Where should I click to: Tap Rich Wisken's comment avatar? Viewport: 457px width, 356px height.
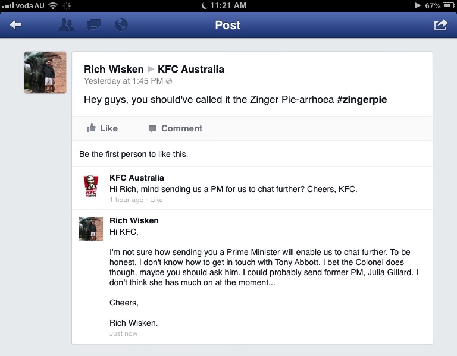coord(91,229)
